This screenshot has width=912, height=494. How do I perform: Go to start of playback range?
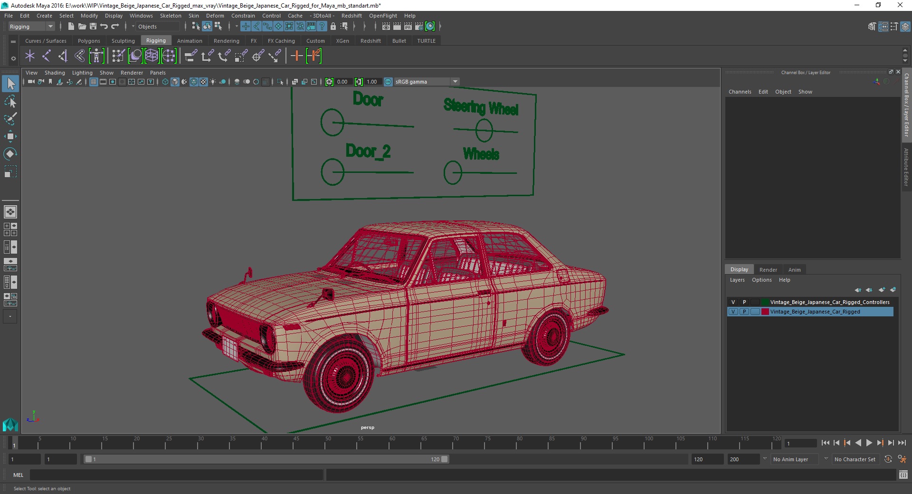click(x=825, y=443)
